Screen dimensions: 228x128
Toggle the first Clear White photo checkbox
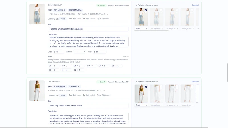tap(146, 87)
